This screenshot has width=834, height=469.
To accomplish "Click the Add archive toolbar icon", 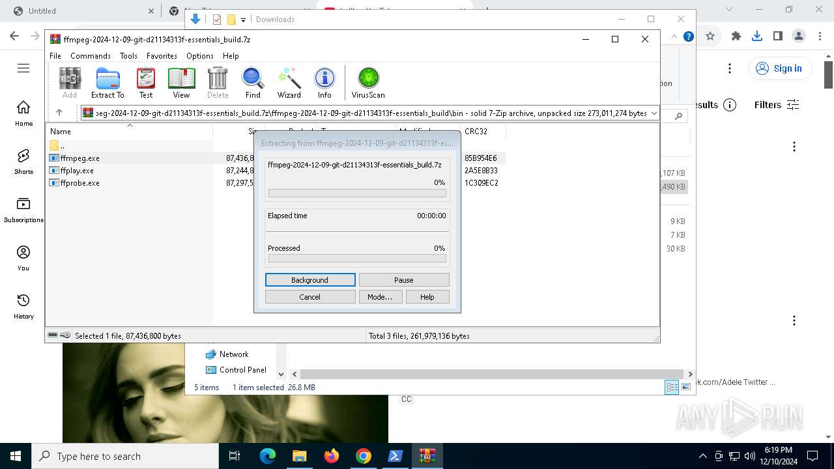I will (70, 83).
